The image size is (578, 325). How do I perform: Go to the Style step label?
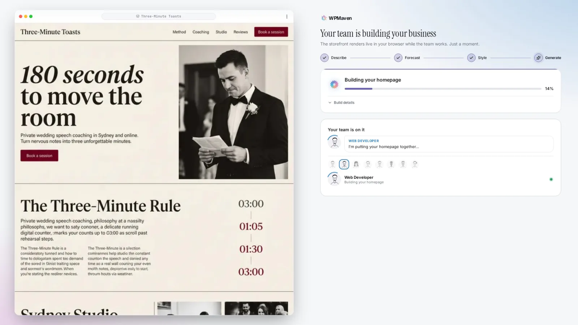482,58
